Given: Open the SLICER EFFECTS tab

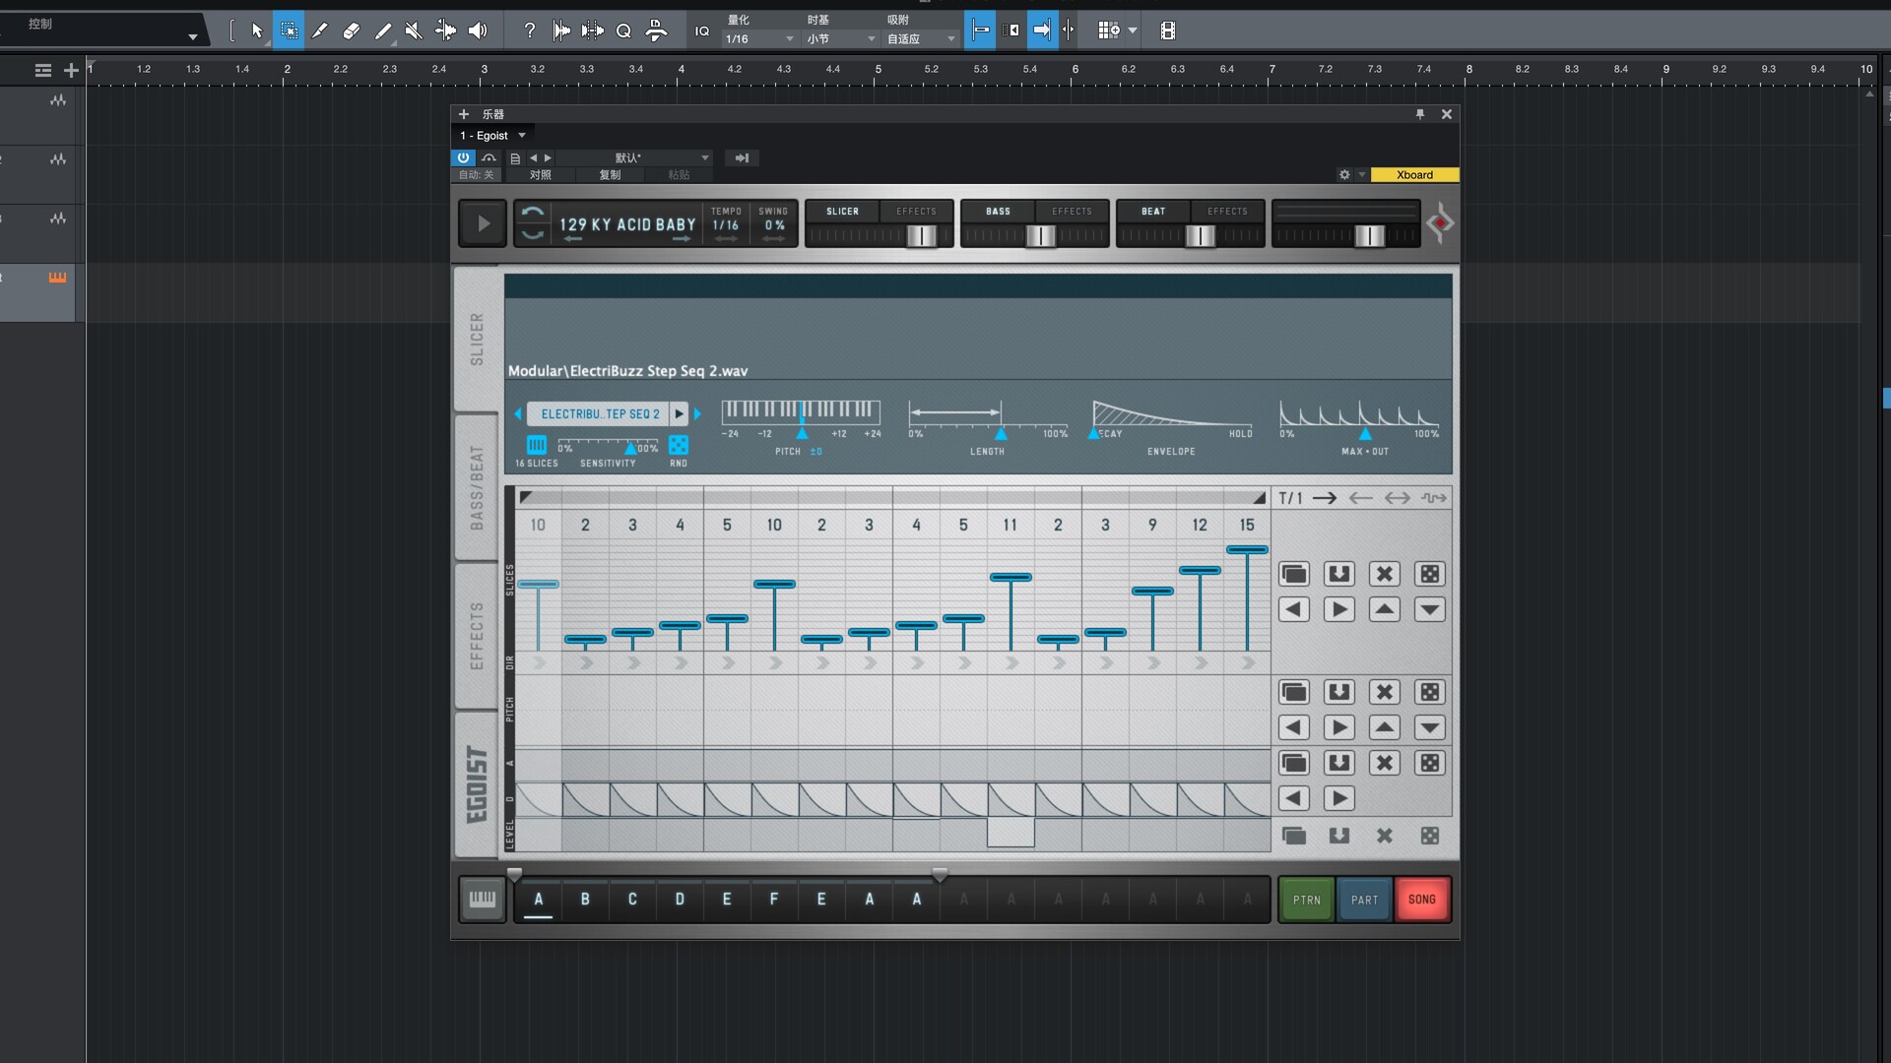Looking at the screenshot, I should 916,211.
